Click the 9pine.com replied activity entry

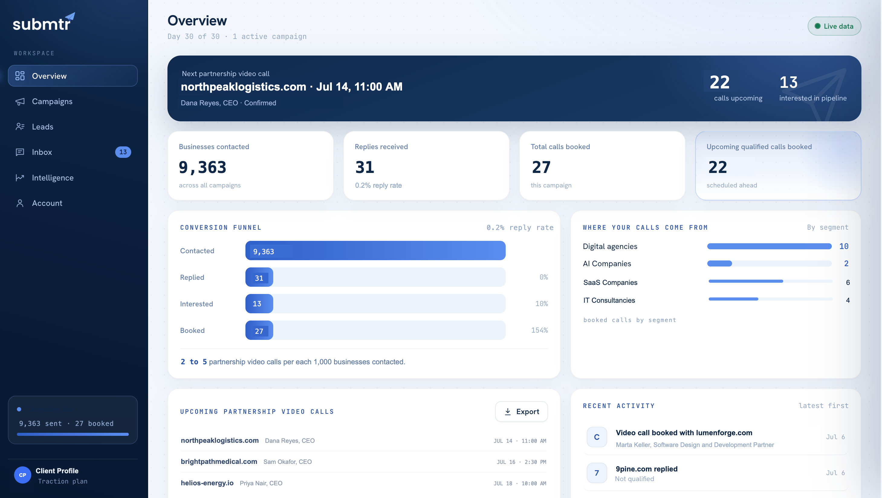click(715, 473)
